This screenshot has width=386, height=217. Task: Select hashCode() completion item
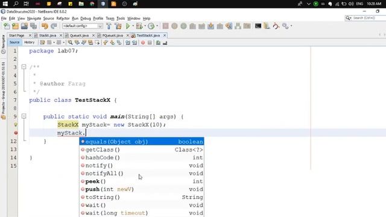142,157
